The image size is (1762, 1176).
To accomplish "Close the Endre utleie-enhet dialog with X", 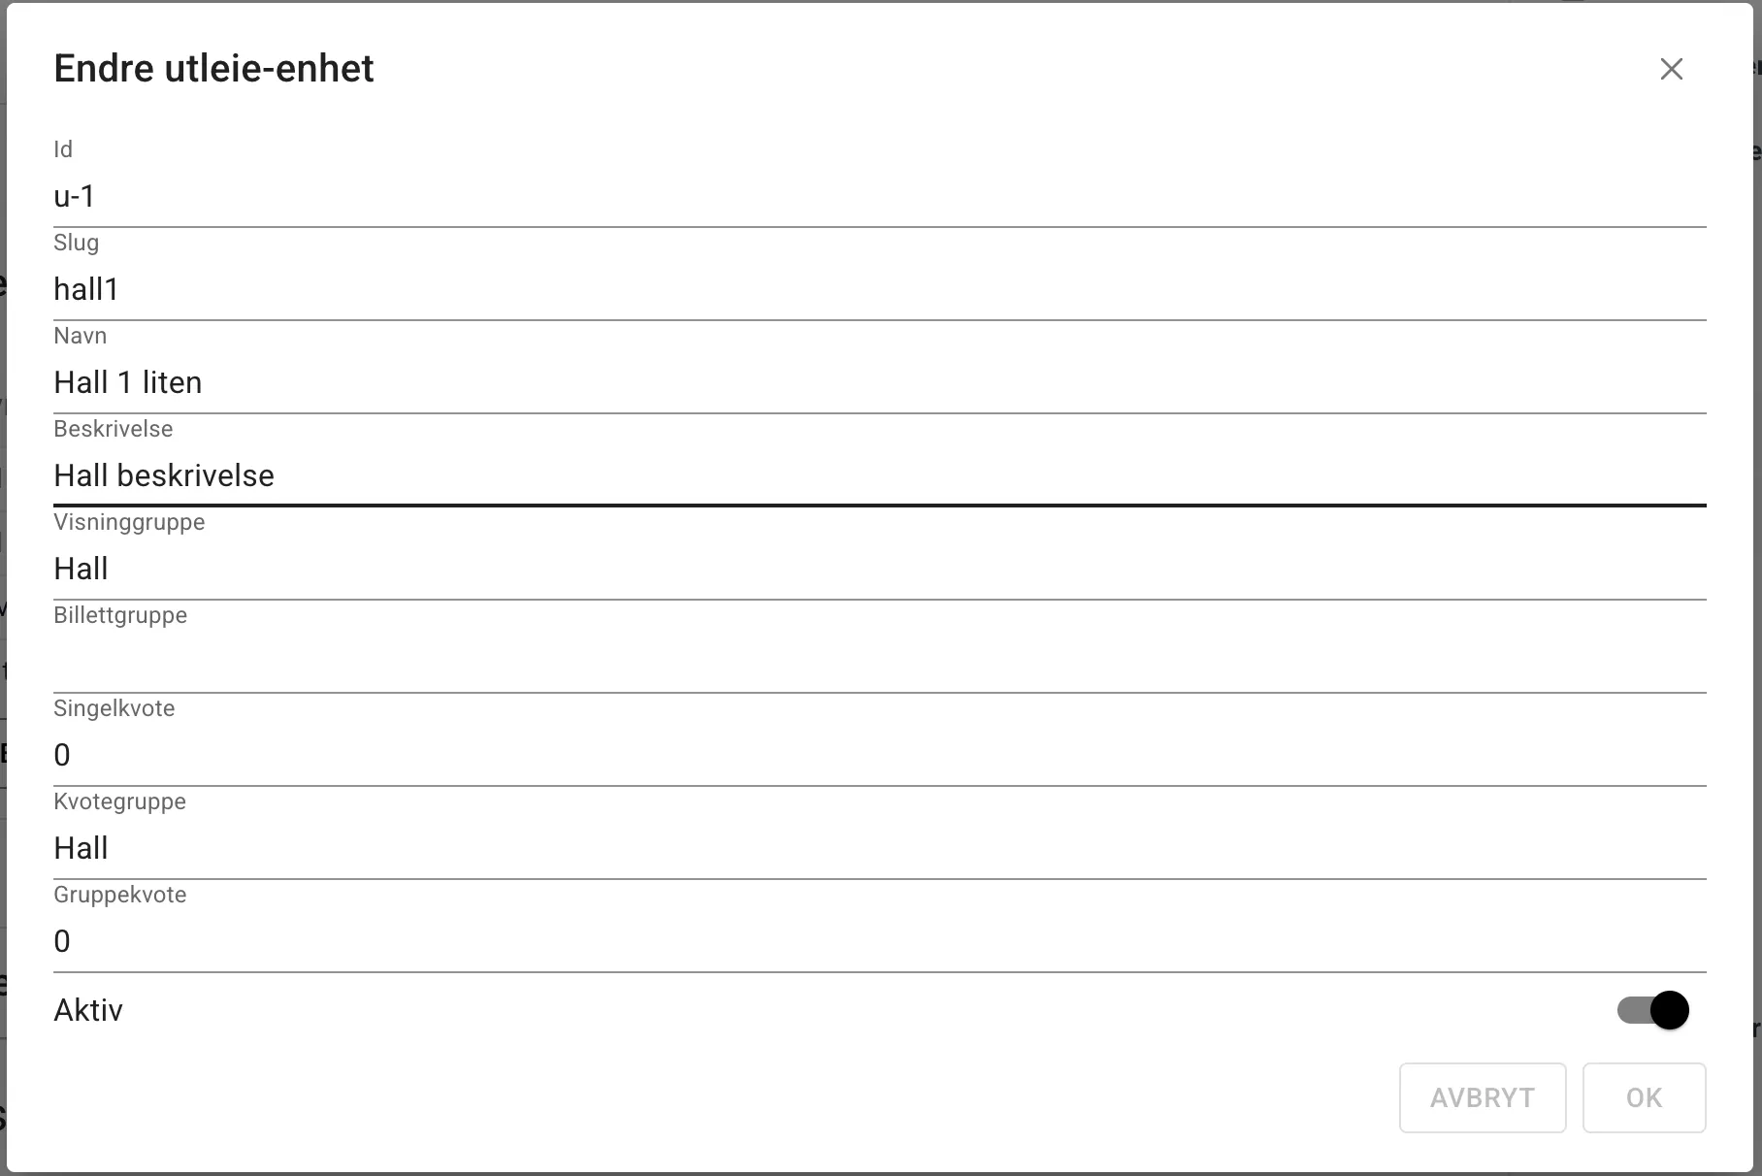I will click(x=1671, y=69).
